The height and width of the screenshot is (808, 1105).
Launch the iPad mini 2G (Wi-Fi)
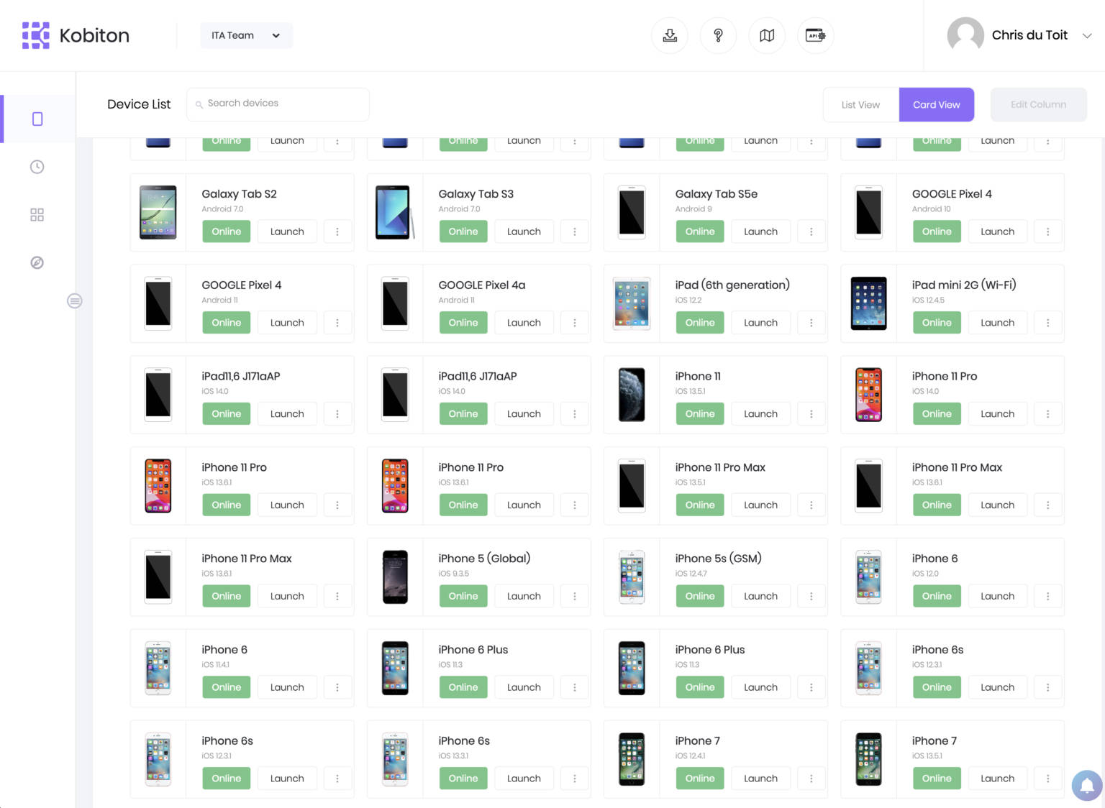[997, 323]
